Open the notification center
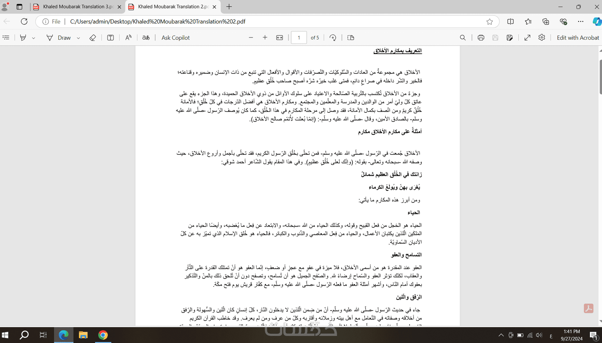The image size is (602, 343). (x=594, y=335)
